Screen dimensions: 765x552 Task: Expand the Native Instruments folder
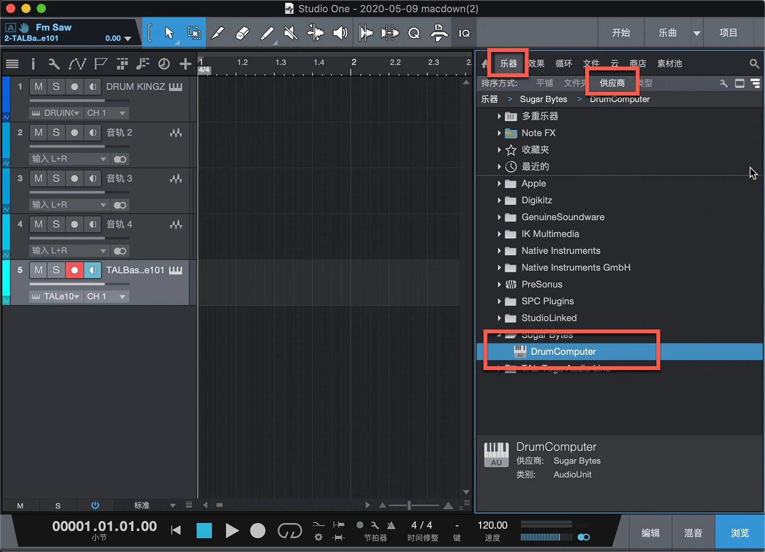coord(499,251)
